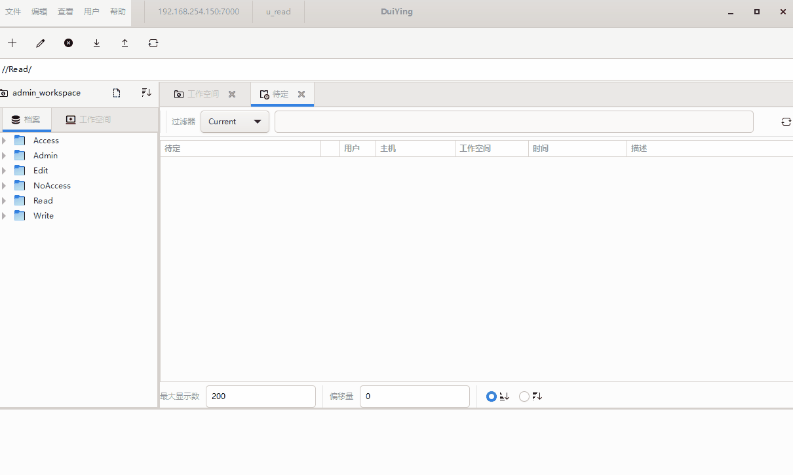Expand the NoAccess folder tree node

pos(4,186)
